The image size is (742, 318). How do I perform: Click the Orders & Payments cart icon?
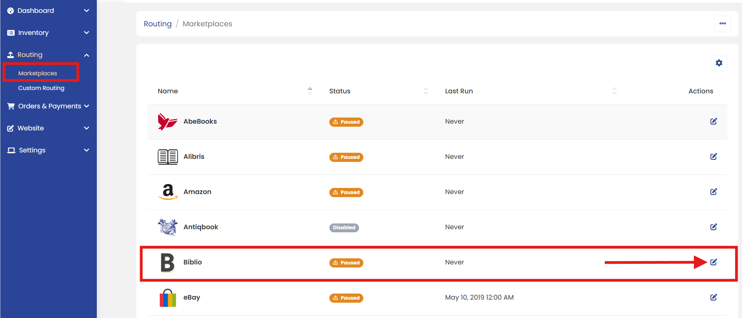(x=11, y=106)
